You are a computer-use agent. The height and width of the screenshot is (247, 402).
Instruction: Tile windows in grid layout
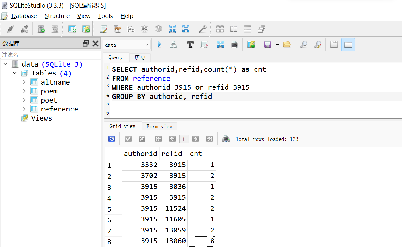[220, 29]
